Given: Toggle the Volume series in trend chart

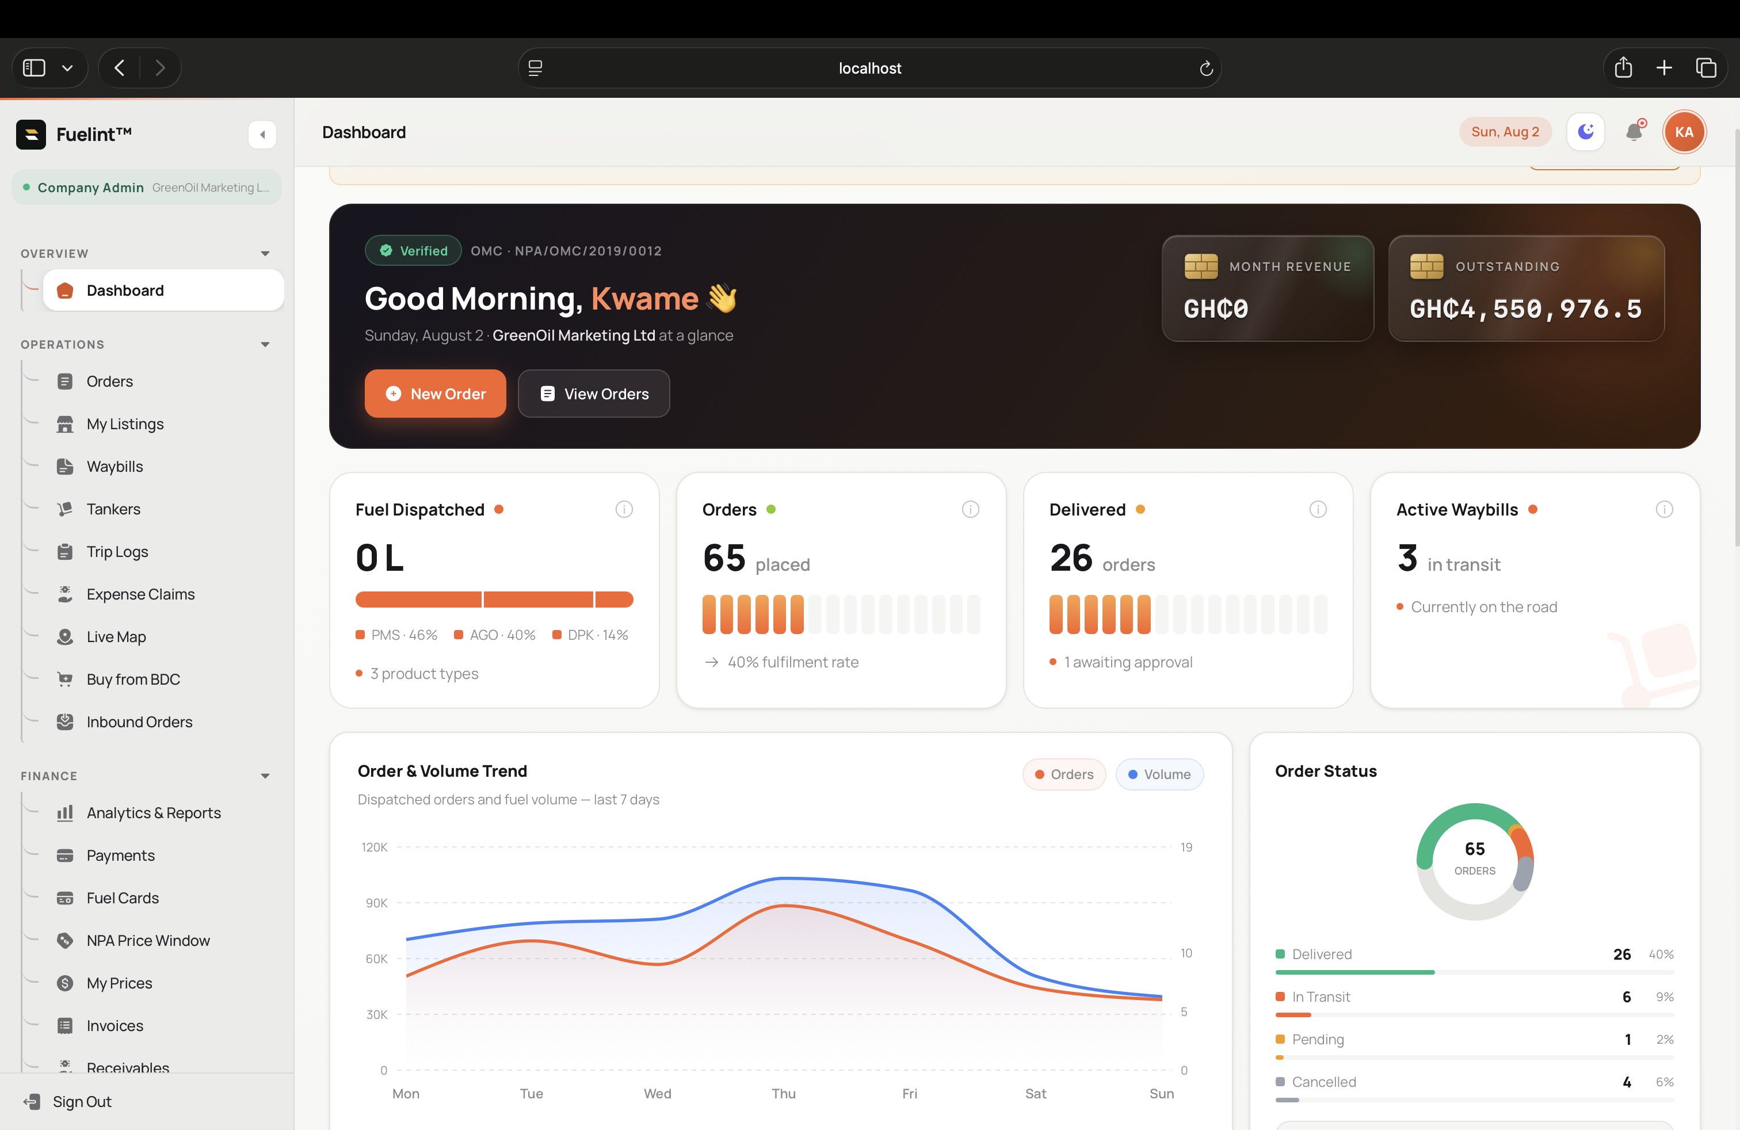Looking at the screenshot, I should click(x=1159, y=774).
